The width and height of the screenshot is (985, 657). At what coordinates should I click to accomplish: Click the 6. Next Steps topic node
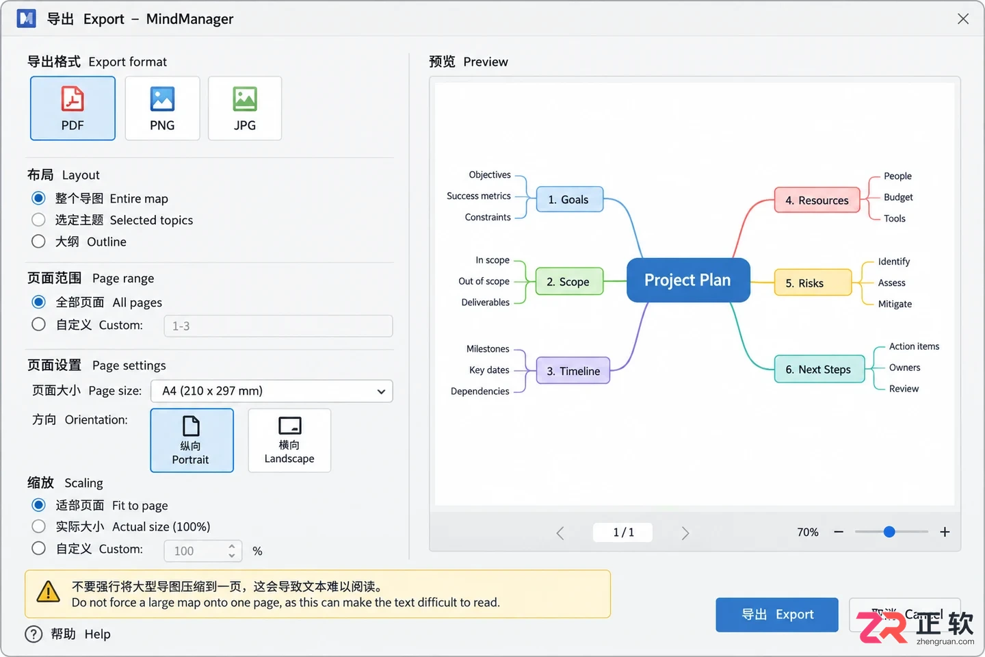tap(819, 369)
